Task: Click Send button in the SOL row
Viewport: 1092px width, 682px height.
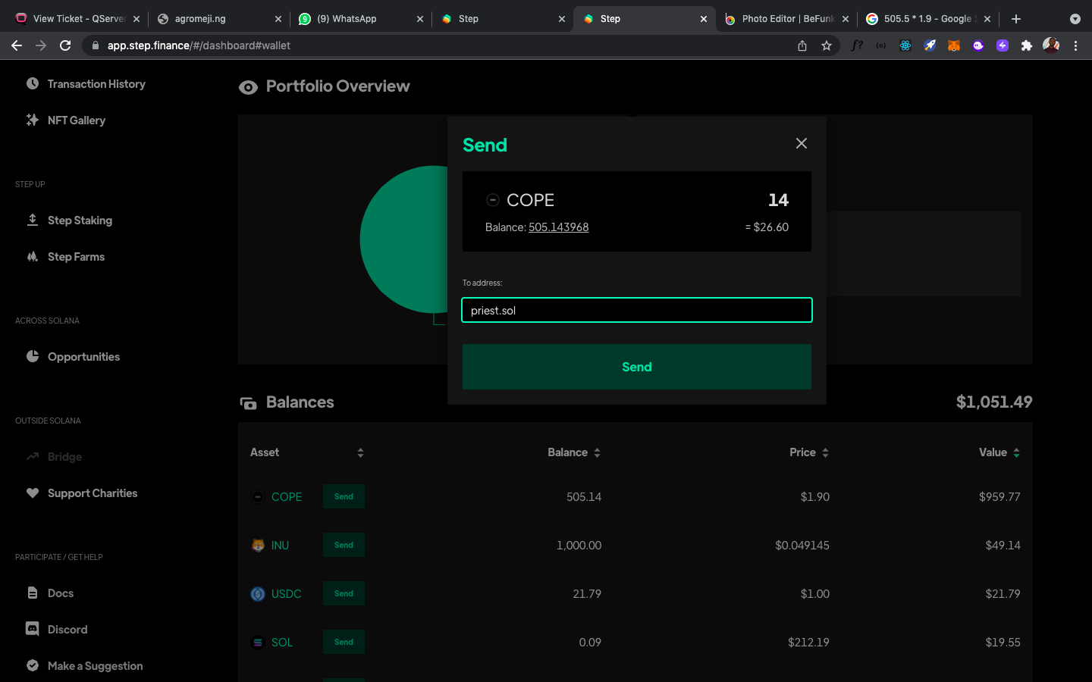Action: click(x=344, y=642)
